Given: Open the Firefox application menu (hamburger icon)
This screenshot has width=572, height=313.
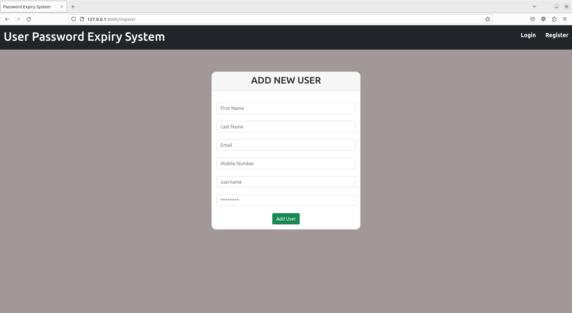Looking at the screenshot, I should pyautogui.click(x=565, y=19).
